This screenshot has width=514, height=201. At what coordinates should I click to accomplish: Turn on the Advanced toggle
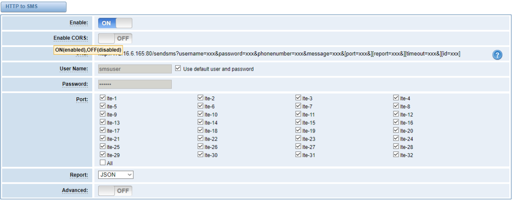pos(115,191)
